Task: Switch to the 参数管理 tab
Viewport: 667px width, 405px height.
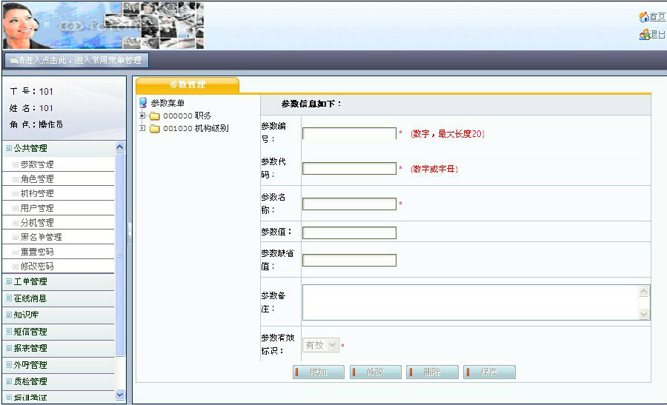Action: 187,85
